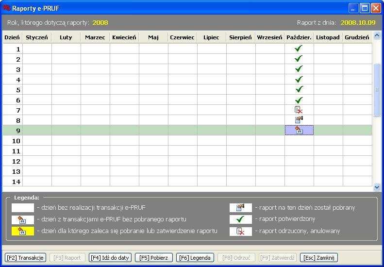Click the report date 2008.10.09
The height and width of the screenshot is (267, 384).
358,23
